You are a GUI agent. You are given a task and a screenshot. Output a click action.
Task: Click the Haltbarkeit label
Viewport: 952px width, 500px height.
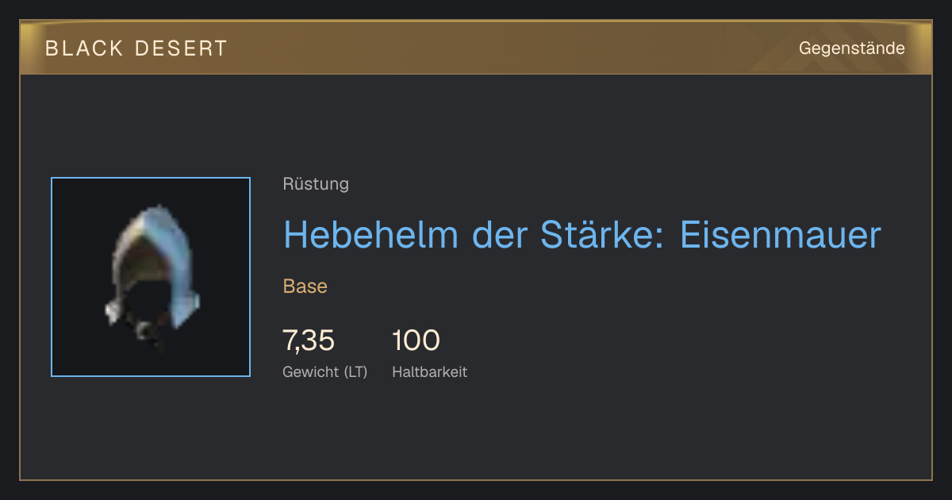click(x=430, y=371)
